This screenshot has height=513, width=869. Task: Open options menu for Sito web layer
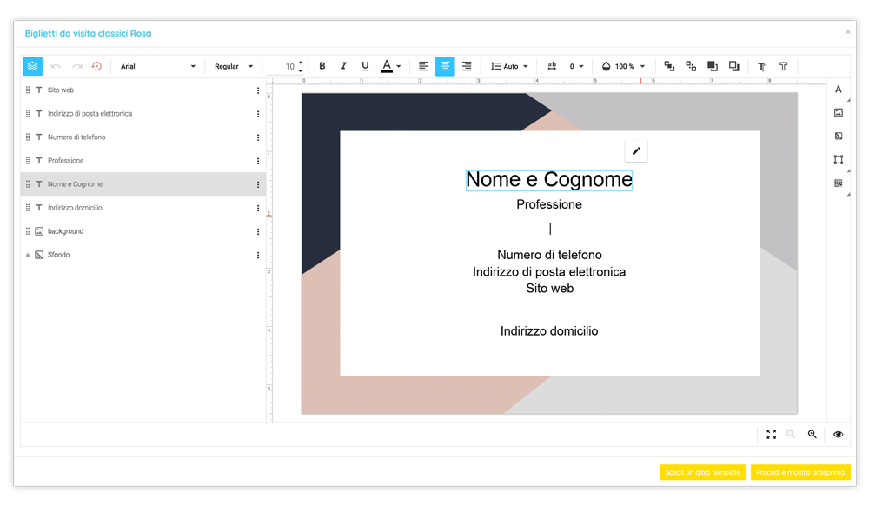(258, 90)
